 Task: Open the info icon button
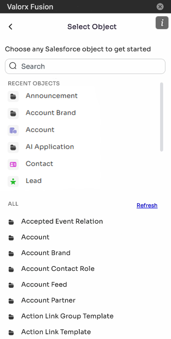click(162, 22)
